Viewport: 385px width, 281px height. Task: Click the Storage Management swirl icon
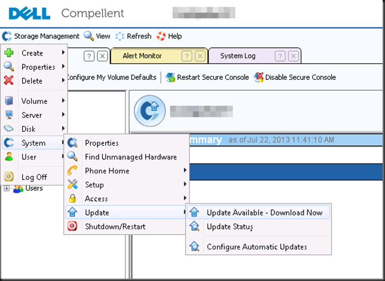point(7,36)
